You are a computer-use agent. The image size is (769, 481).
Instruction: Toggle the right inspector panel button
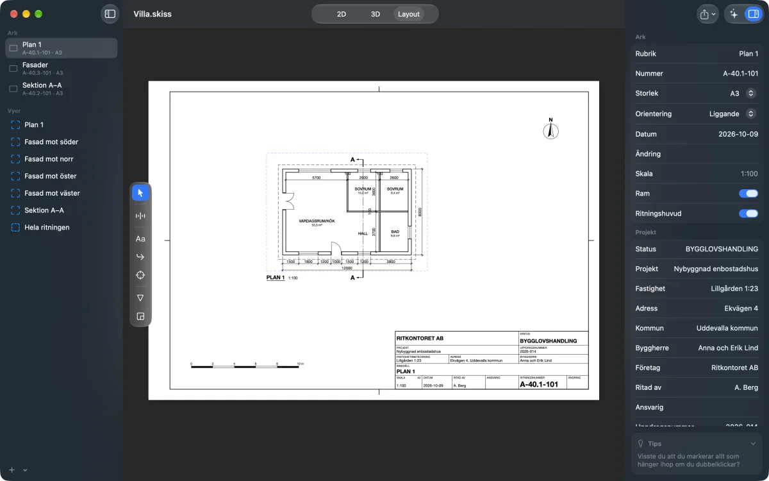tap(753, 14)
